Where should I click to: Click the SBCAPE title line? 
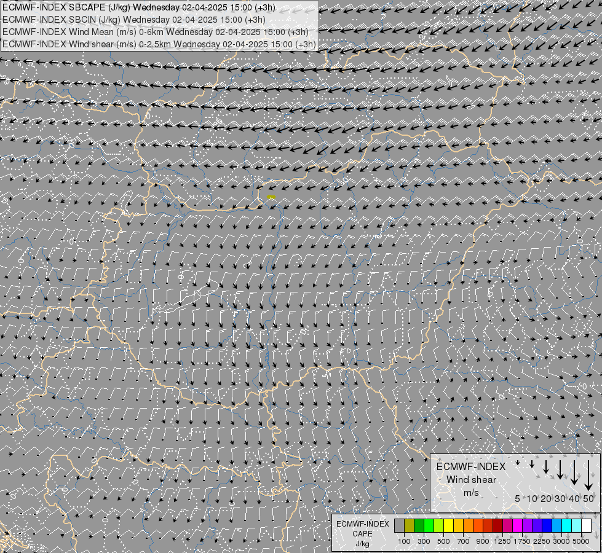click(138, 7)
